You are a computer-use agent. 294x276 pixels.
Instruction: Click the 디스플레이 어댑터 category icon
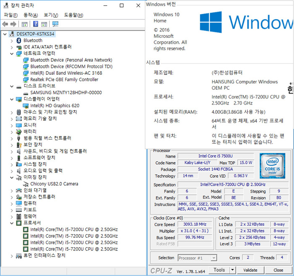coord(19,99)
